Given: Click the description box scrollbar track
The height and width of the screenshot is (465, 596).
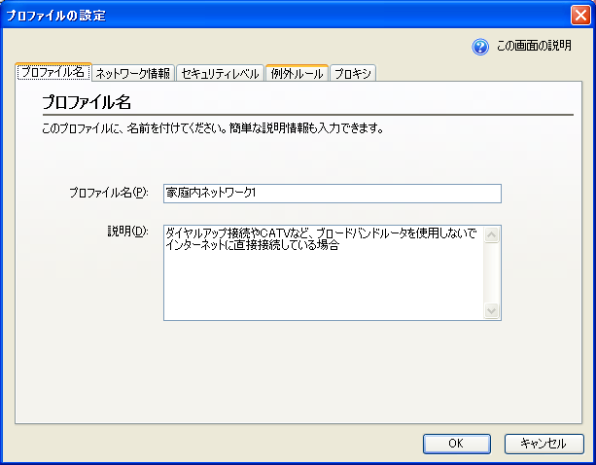Looking at the screenshot, I should click(x=492, y=272).
